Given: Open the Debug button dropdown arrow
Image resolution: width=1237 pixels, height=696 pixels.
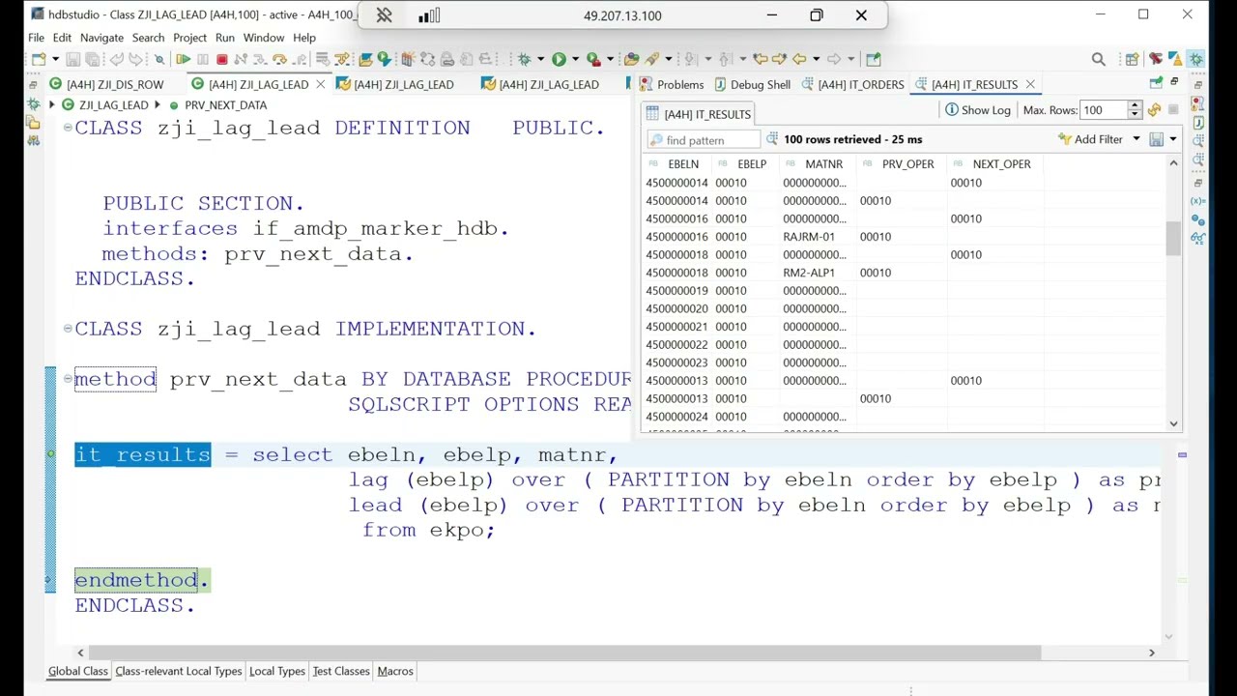Looking at the screenshot, I should (540, 59).
